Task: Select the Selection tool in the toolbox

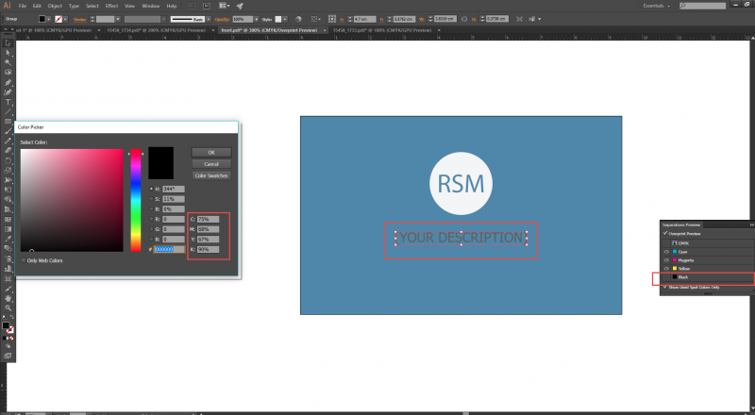Action: click(x=8, y=43)
